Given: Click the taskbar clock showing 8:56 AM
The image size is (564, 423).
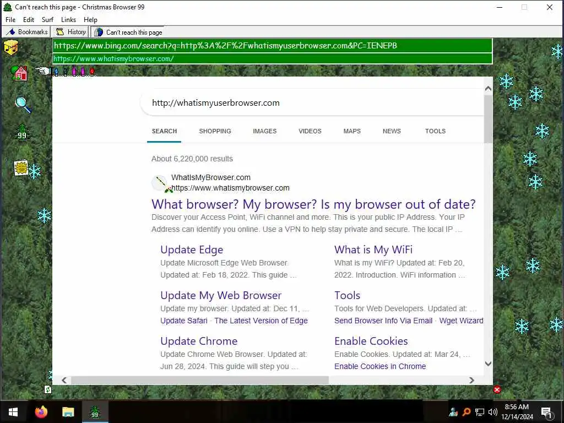Looking at the screenshot, I should (x=517, y=412).
